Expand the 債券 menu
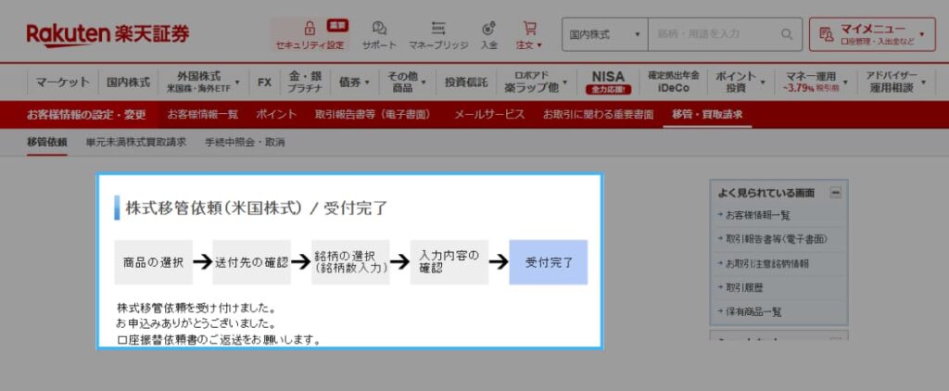 tap(355, 82)
